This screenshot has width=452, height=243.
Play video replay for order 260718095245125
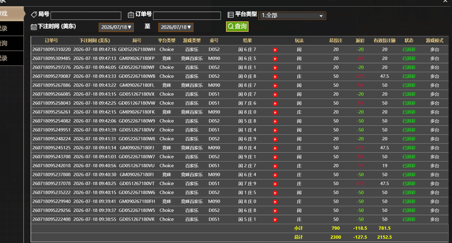pos(275,148)
